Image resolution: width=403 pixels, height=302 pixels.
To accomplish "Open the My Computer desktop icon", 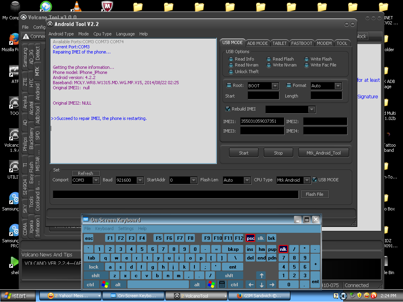I will (15, 6).
